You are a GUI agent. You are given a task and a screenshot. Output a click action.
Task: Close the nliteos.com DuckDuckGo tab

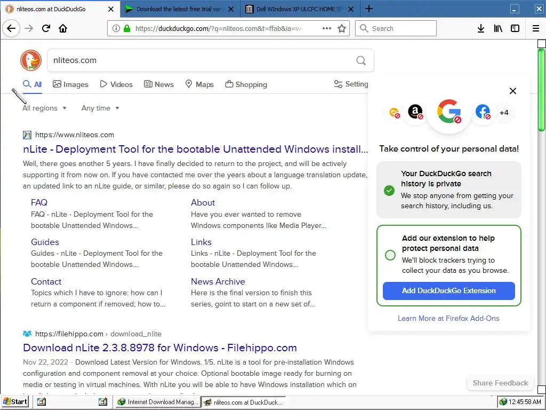[111, 9]
